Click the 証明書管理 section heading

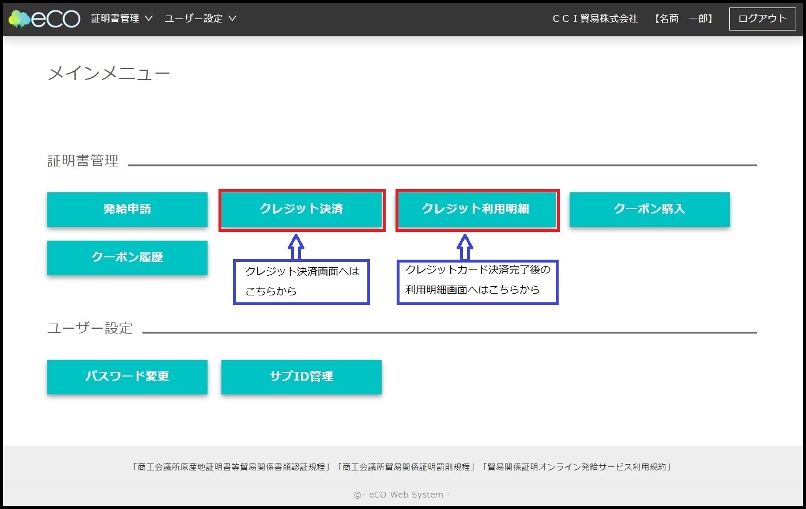tap(83, 161)
